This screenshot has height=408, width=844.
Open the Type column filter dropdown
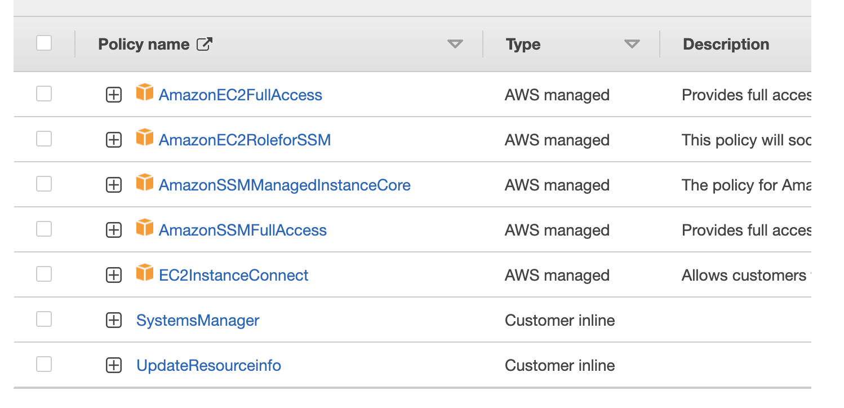click(x=632, y=43)
